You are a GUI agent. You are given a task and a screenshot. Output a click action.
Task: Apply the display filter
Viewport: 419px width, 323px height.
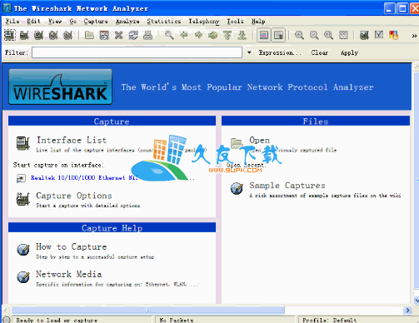point(349,52)
